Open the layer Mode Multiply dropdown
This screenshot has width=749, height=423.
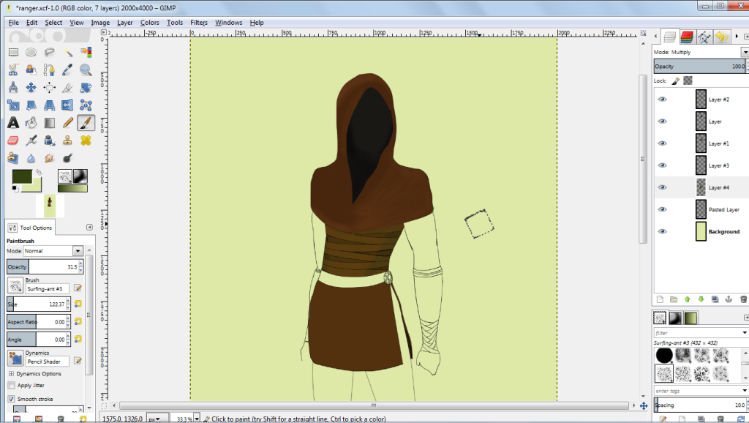tap(699, 53)
